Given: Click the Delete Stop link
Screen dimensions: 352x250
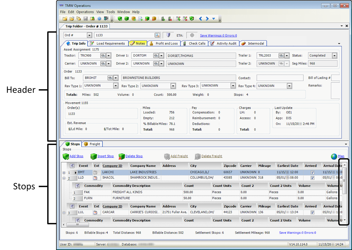Looking at the screenshot, I should tap(134, 156).
